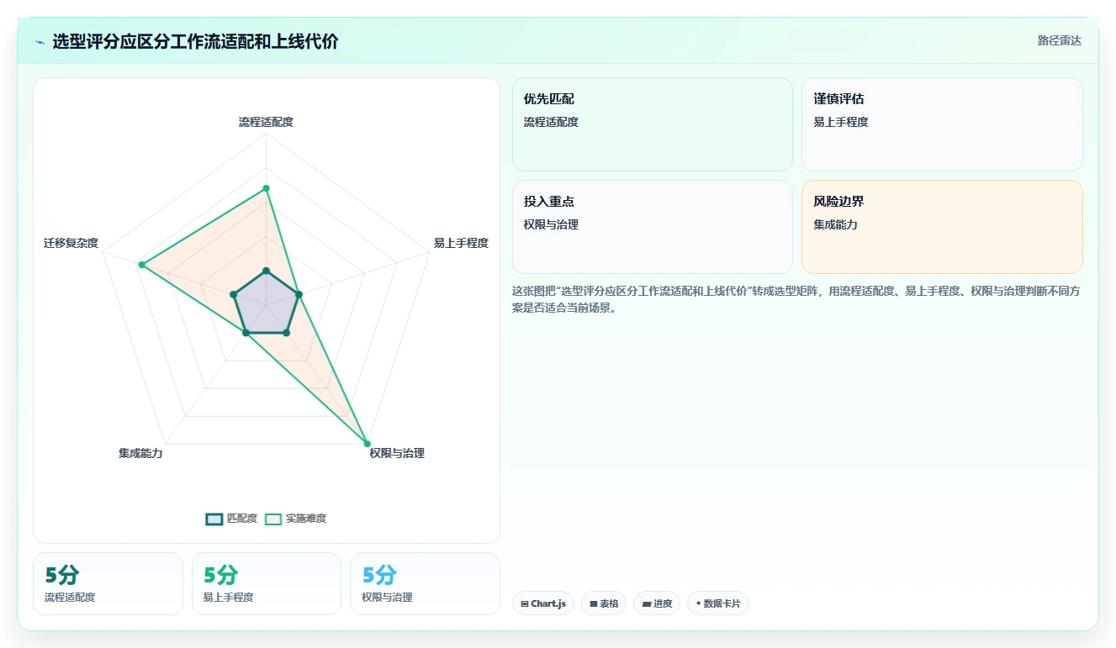
Task: Click the slanted icon inside the 进度 chip
Action: pyautogui.click(x=646, y=603)
